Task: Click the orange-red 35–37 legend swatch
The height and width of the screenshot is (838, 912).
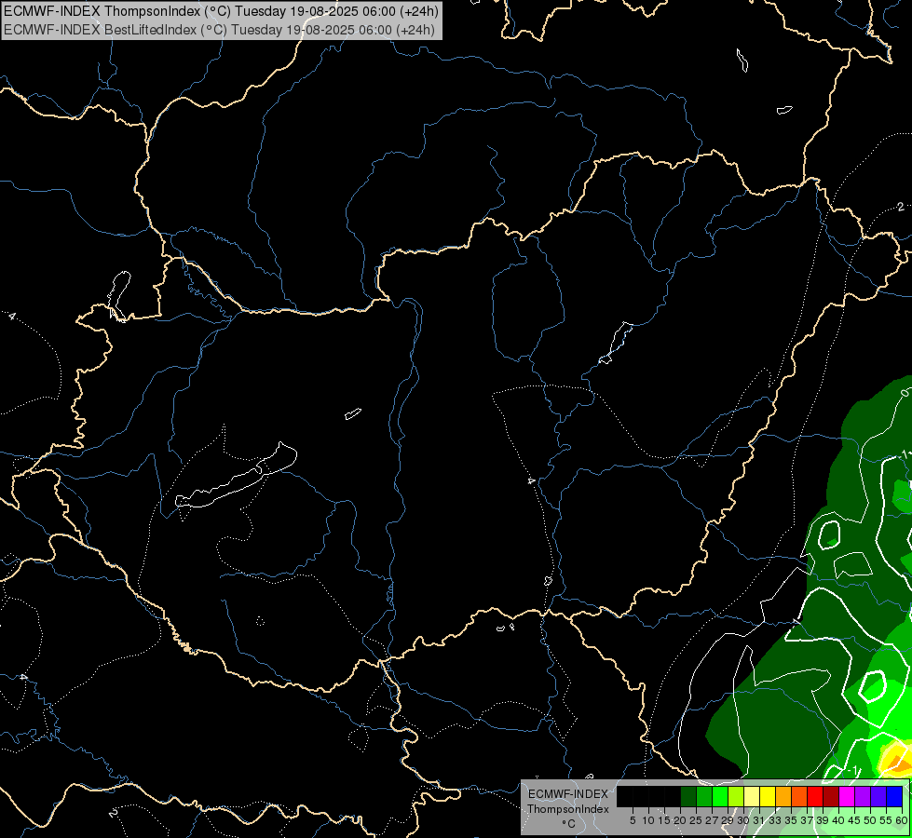Action: [x=799, y=796]
